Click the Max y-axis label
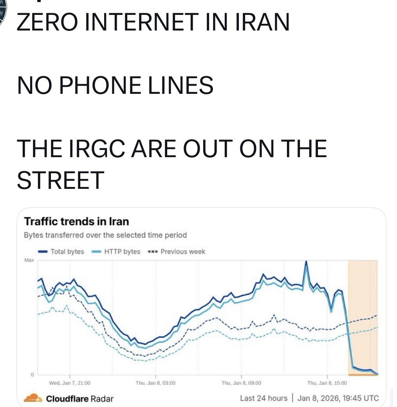 (29, 260)
